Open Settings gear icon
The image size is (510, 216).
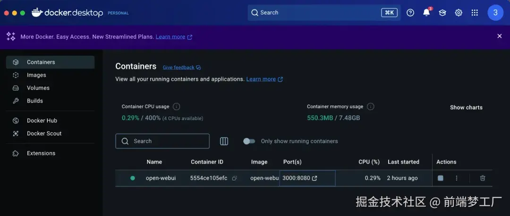coord(459,13)
